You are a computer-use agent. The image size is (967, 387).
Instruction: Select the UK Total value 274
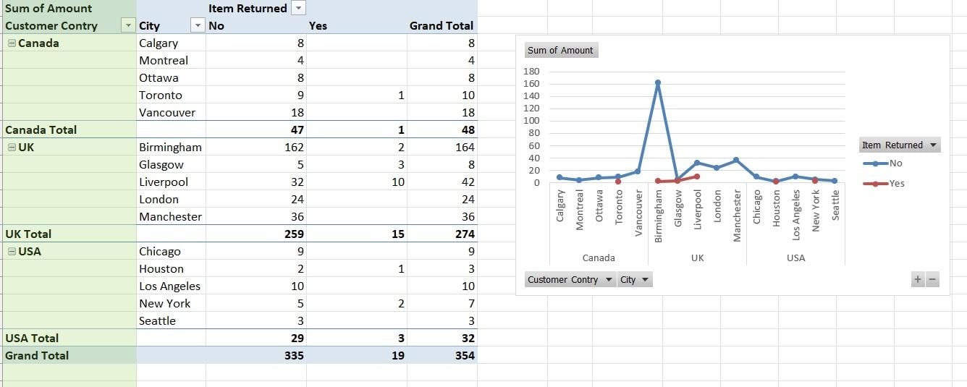coord(442,234)
